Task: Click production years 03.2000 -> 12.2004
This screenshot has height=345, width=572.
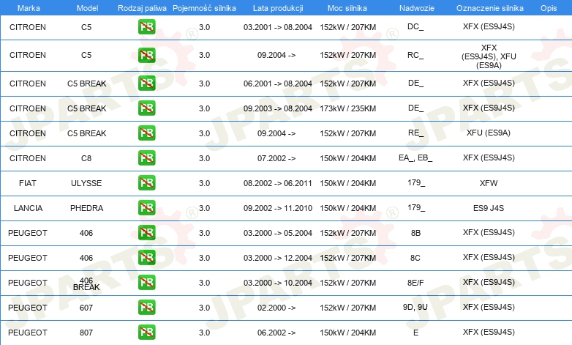Action: 278,258
